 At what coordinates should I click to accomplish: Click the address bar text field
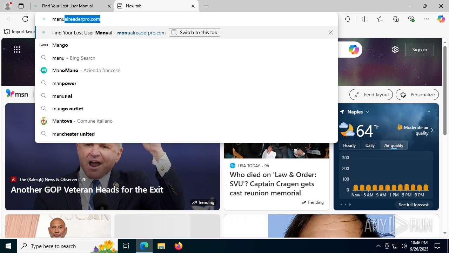tap(186, 19)
